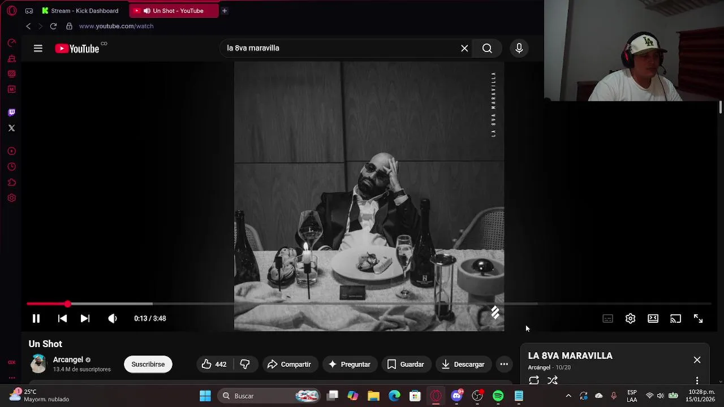Open Opera settings gear in sidebar
The height and width of the screenshot is (407, 724).
(x=11, y=198)
